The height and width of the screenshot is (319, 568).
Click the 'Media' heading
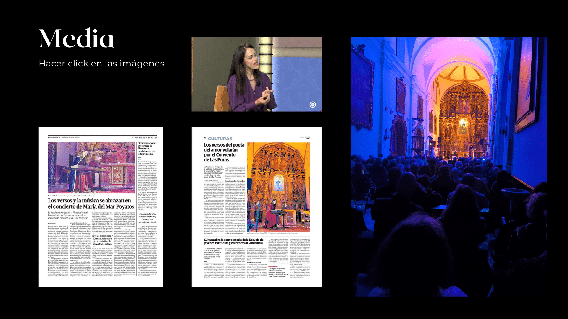click(76, 38)
